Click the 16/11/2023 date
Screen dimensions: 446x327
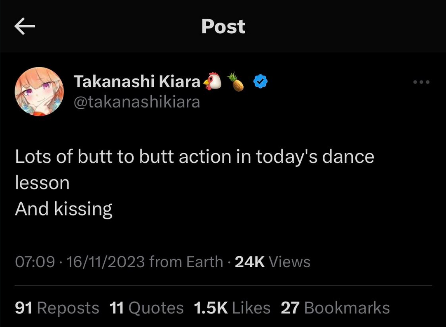point(106,262)
